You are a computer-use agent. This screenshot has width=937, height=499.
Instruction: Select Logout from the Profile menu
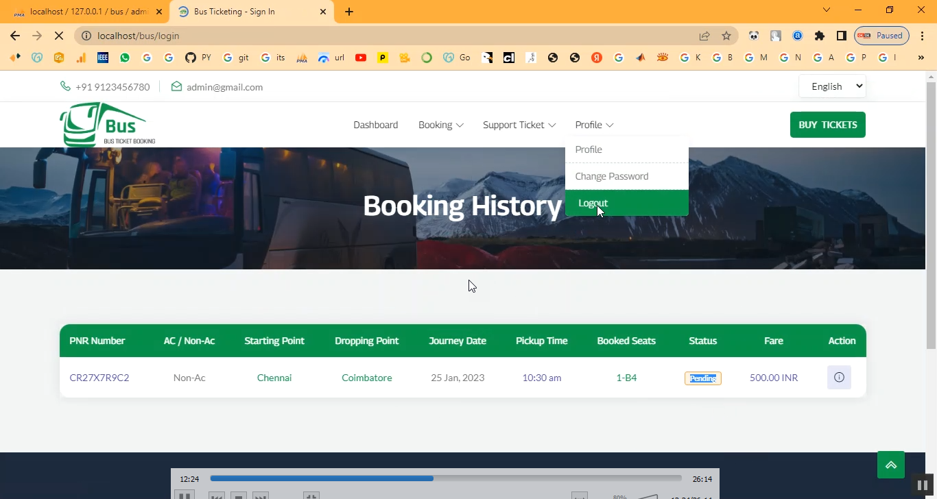tap(593, 203)
